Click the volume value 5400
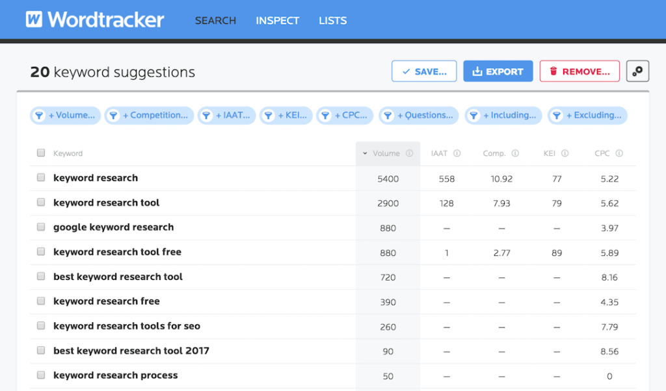 click(x=388, y=179)
